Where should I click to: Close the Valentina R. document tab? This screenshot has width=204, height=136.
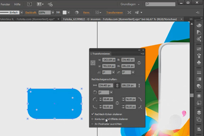point(58,19)
